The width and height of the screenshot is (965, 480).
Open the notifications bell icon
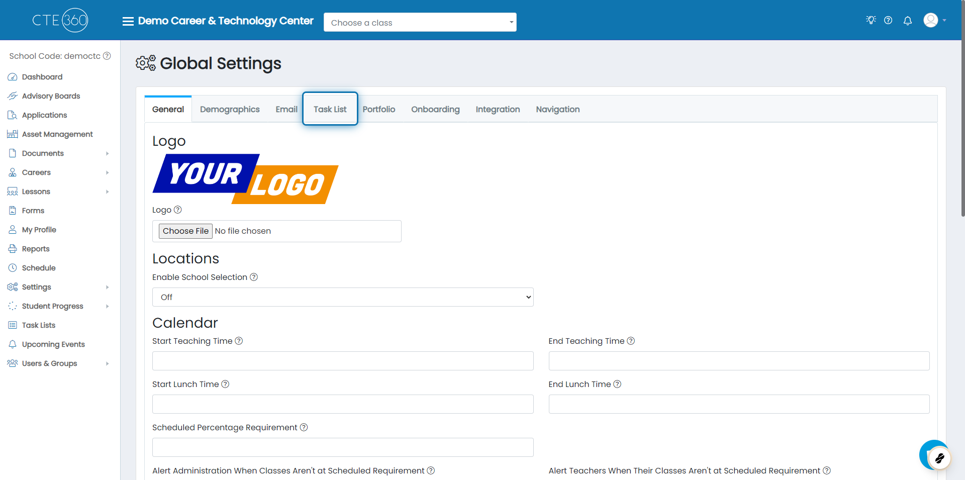pyautogui.click(x=907, y=21)
